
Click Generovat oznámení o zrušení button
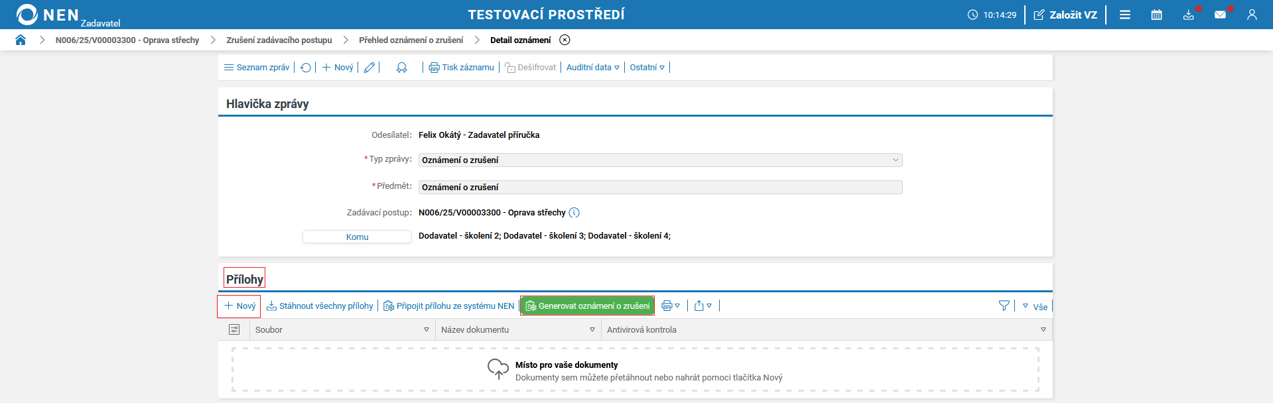point(587,306)
